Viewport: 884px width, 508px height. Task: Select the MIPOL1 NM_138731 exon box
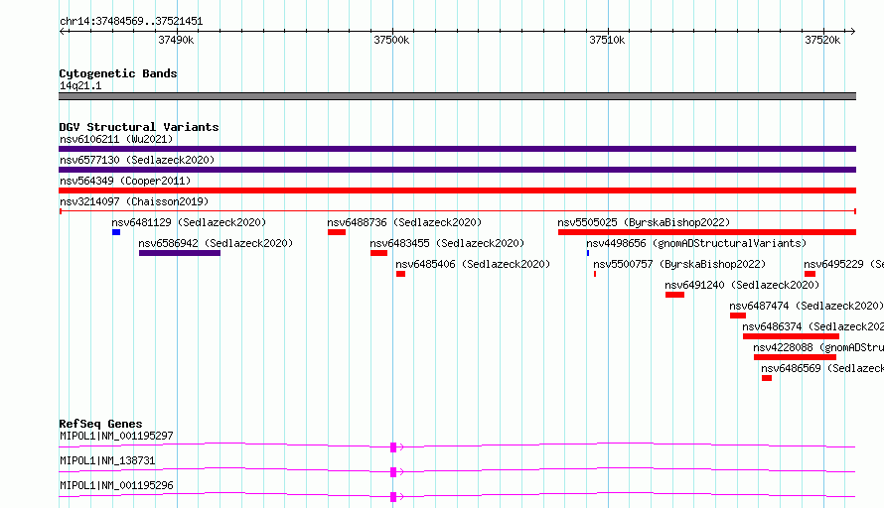(393, 472)
